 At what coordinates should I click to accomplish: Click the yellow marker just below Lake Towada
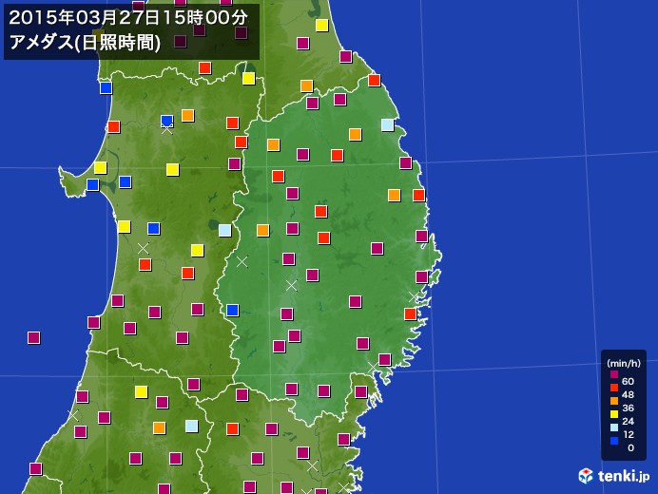pyautogui.click(x=248, y=79)
